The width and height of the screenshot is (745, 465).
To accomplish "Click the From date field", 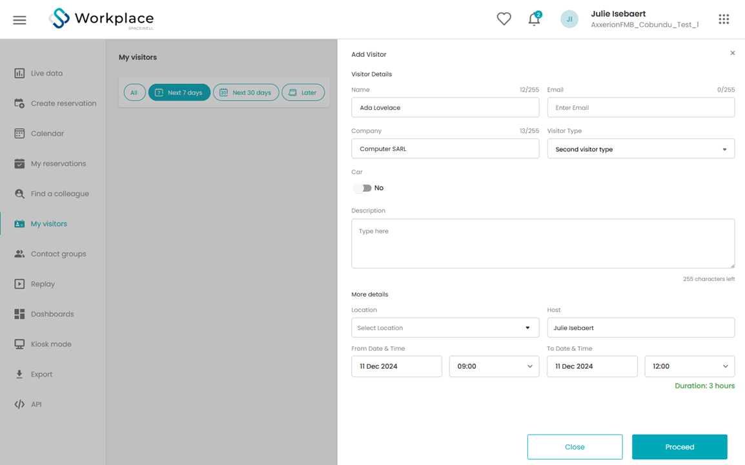I will [x=397, y=367].
